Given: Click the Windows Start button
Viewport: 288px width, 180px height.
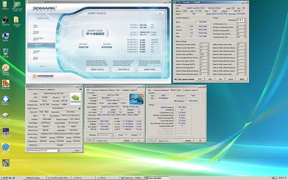Looking at the screenshot, I should coord(4,178).
